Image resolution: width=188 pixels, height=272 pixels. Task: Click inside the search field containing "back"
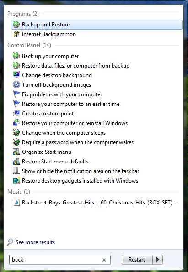[60, 260]
